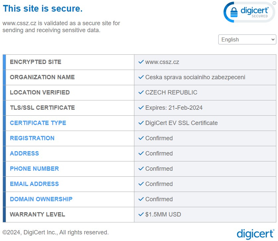Click the DigiCert EV SSL Certificate value
278x241 pixels.
181,123
